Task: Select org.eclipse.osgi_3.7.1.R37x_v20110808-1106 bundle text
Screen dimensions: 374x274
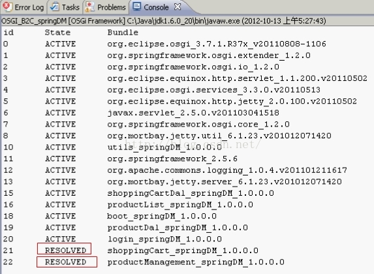Action: [217, 44]
